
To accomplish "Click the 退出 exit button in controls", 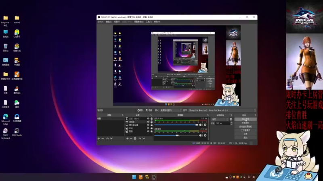I will click(245, 138).
